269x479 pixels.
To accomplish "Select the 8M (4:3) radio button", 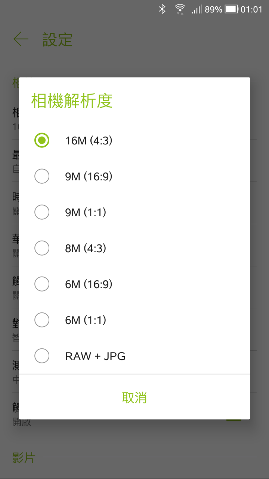I will [x=42, y=248].
